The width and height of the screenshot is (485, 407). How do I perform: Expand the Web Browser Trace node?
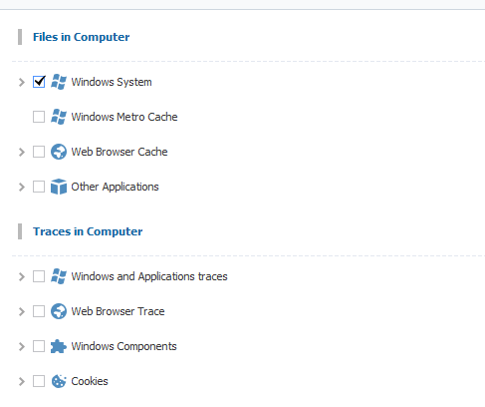(22, 311)
